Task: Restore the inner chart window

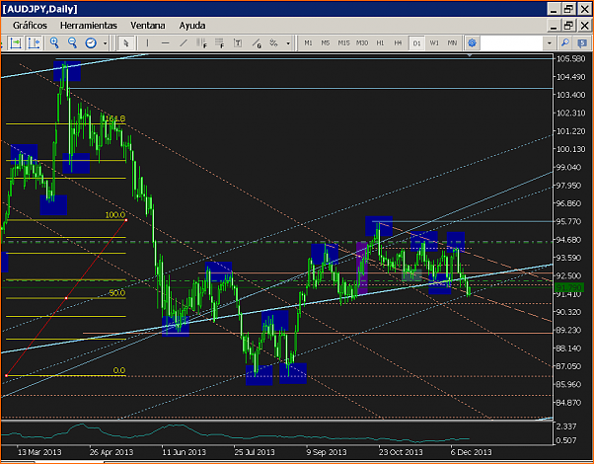Action: 568,26
